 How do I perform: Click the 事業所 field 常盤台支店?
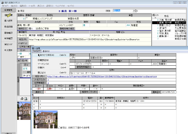(x=89, y=19)
